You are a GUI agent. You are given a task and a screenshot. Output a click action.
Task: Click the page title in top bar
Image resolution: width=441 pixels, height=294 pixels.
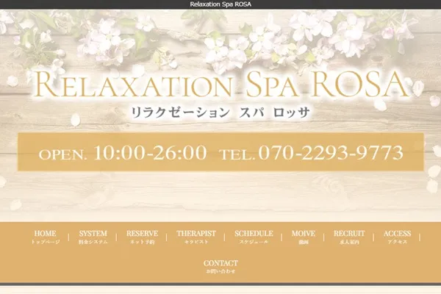pos(220,4)
